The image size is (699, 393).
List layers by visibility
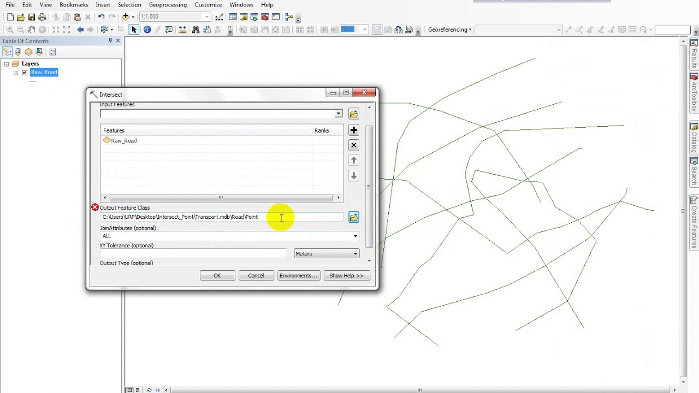tap(28, 52)
